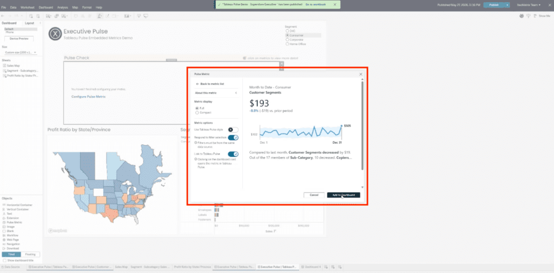554x273 pixels.
Task: Select the Download object
Action: point(11,248)
